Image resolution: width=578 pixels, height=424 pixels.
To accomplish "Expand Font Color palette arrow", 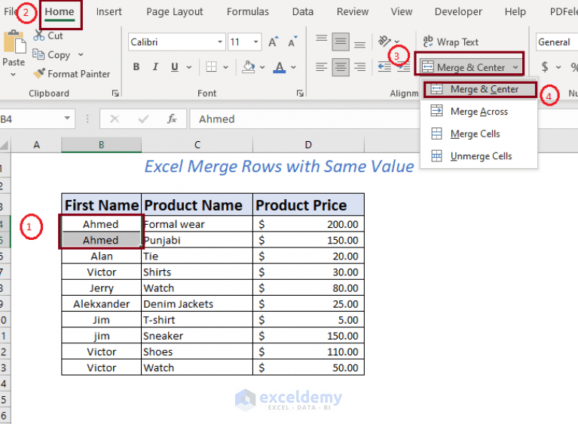I will pyautogui.click(x=293, y=67).
